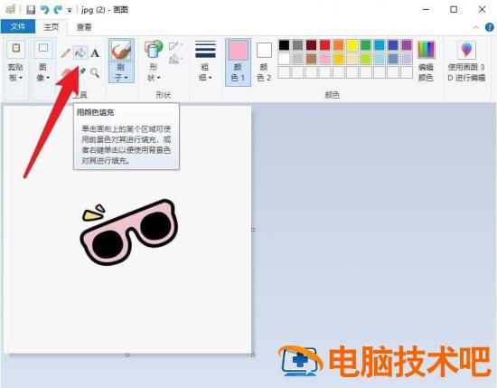
Task: Minimize the Paint window
Action: tap(426, 10)
